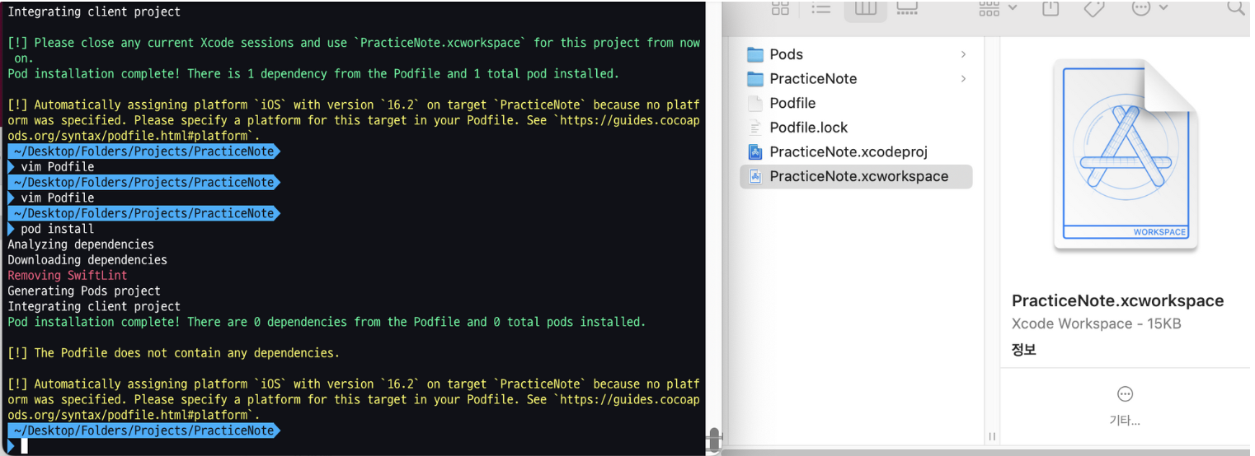This screenshot has height=456, width=1255.
Task: Click the 정보 heading in preview
Action: point(1023,350)
